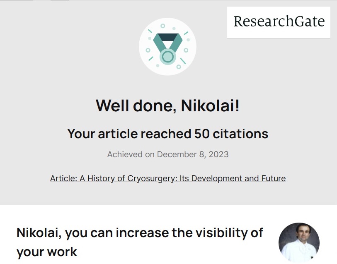Click the medal achievement icon
This screenshot has height=264, width=337.
[x=167, y=47]
